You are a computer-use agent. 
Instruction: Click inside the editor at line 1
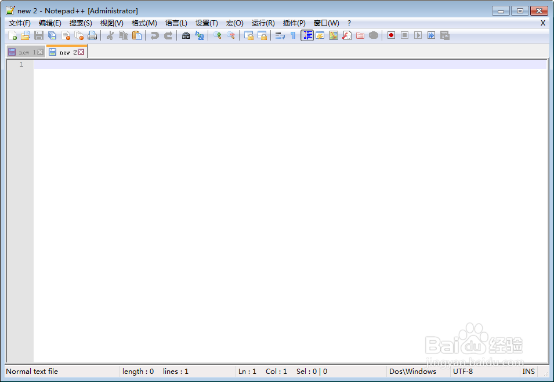[x=290, y=64]
